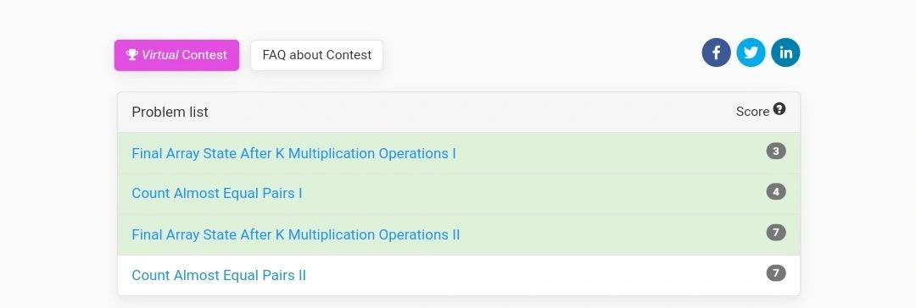Click the Problem list heading

(170, 112)
